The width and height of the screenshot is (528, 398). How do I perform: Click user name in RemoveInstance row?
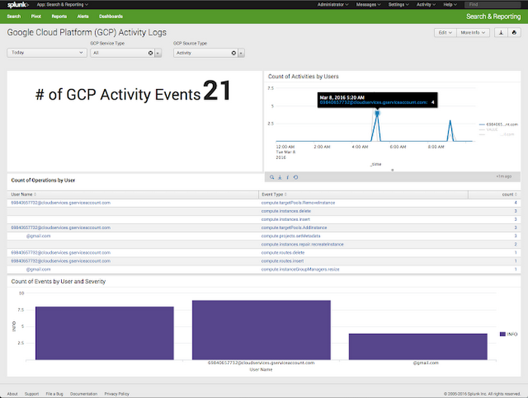60,203
